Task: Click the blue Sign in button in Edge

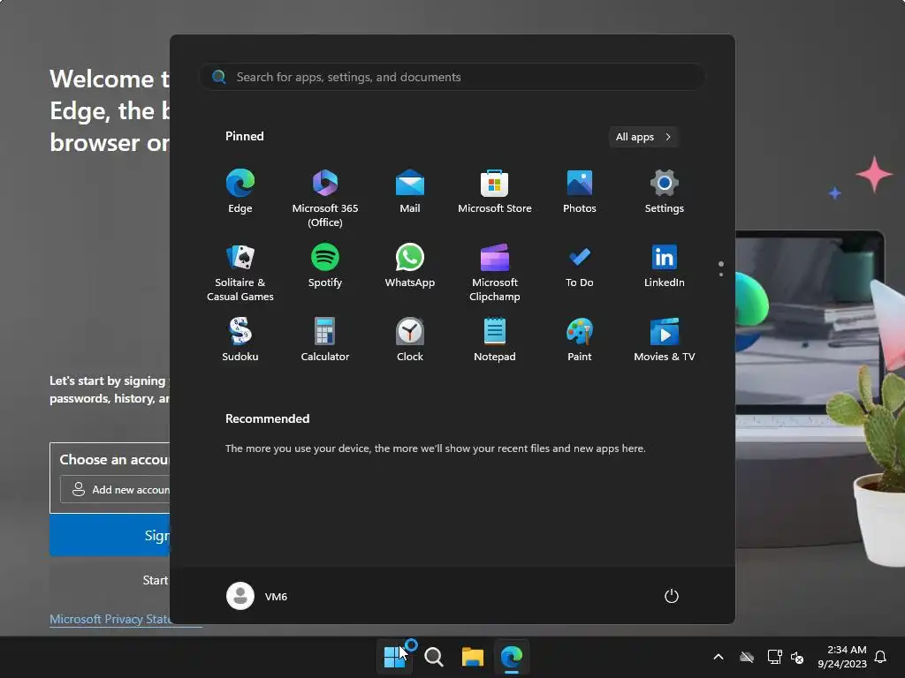Action: pos(110,536)
